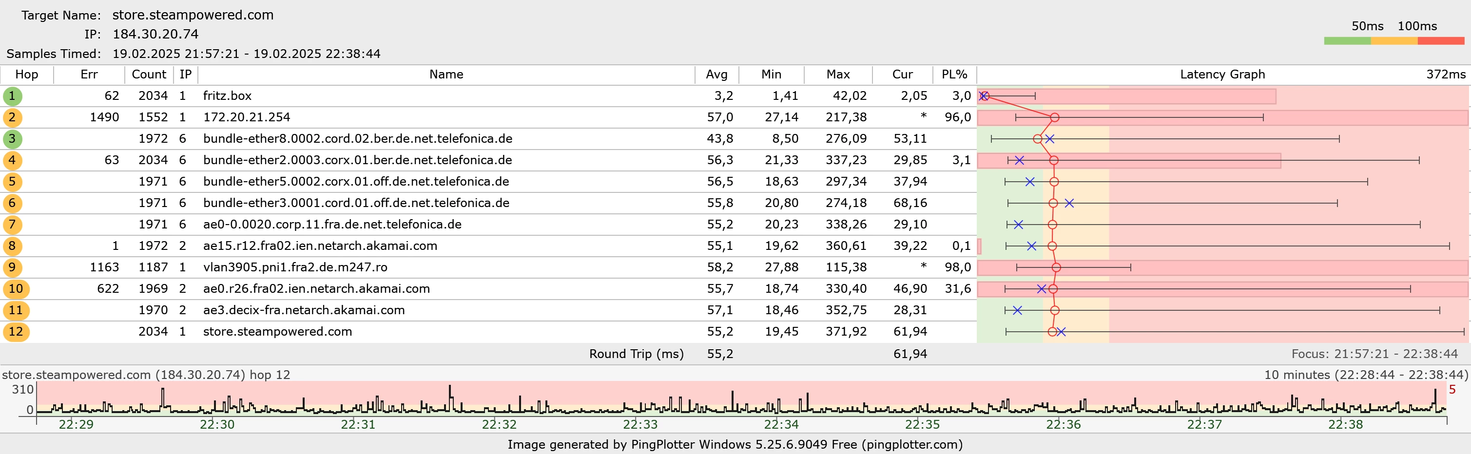Click the Min column header

point(771,74)
